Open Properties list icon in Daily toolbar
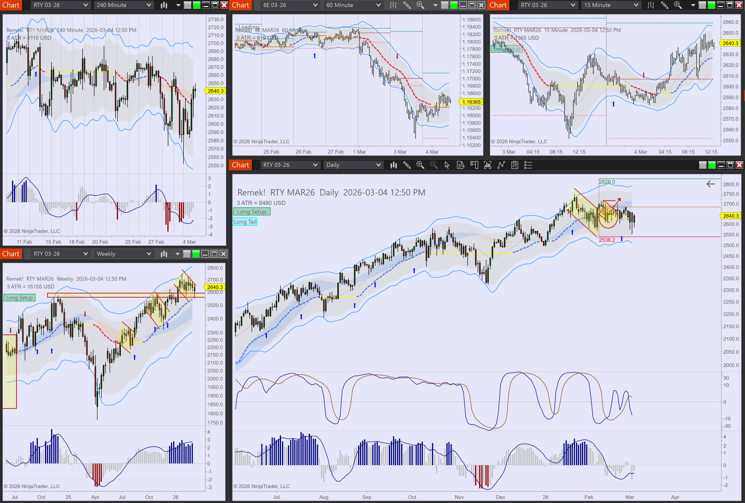 528,165
